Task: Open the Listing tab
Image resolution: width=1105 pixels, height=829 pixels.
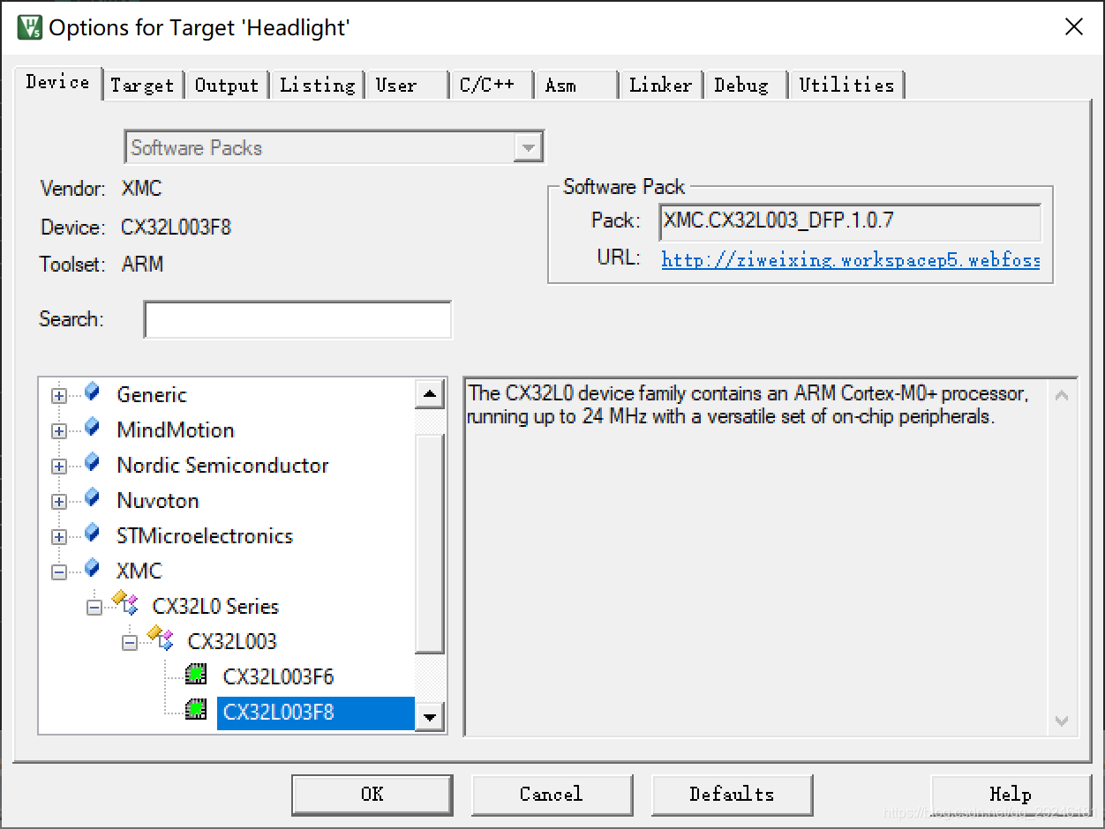Action: pos(317,85)
